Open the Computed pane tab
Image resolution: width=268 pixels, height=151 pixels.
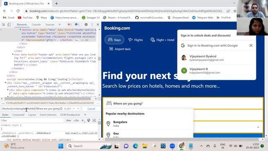(18, 115)
